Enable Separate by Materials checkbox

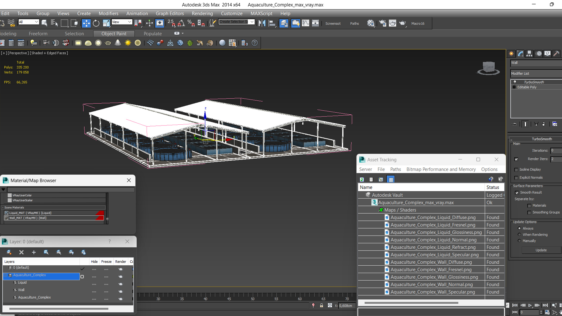pyautogui.click(x=529, y=206)
